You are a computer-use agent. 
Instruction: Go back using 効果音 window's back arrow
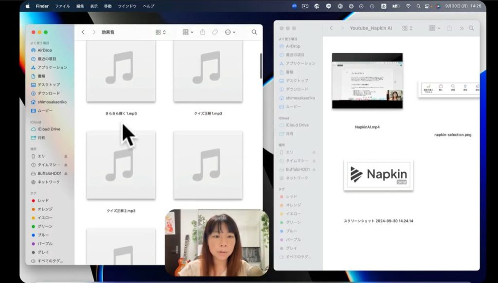tap(83, 32)
